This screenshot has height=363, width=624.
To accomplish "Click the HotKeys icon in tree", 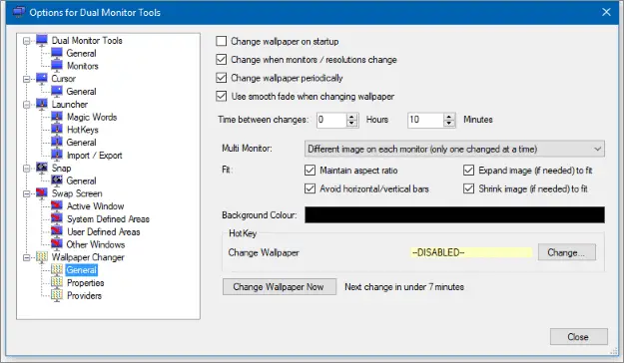I will point(57,130).
